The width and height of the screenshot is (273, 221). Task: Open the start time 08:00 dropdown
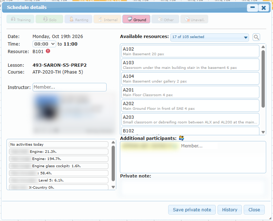tap(44, 44)
